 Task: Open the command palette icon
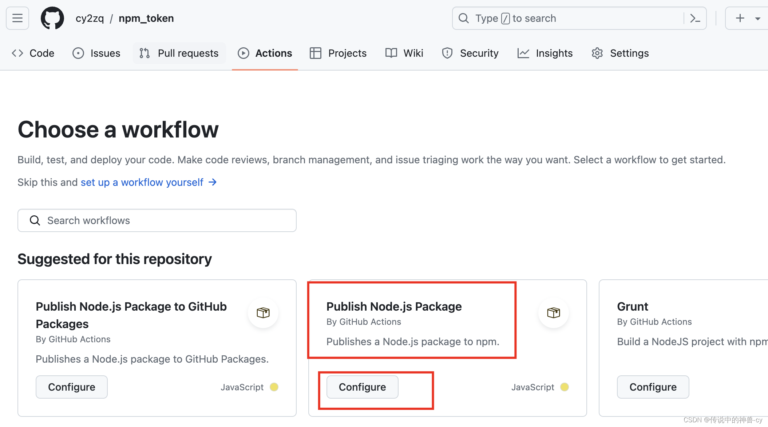pos(695,18)
